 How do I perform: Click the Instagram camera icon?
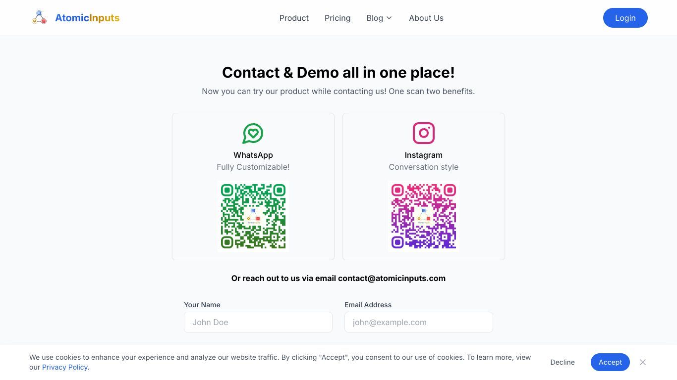point(424,133)
